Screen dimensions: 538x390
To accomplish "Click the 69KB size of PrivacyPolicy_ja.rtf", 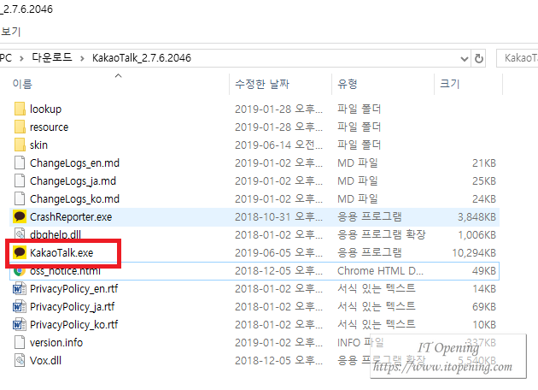I will pyautogui.click(x=484, y=306).
